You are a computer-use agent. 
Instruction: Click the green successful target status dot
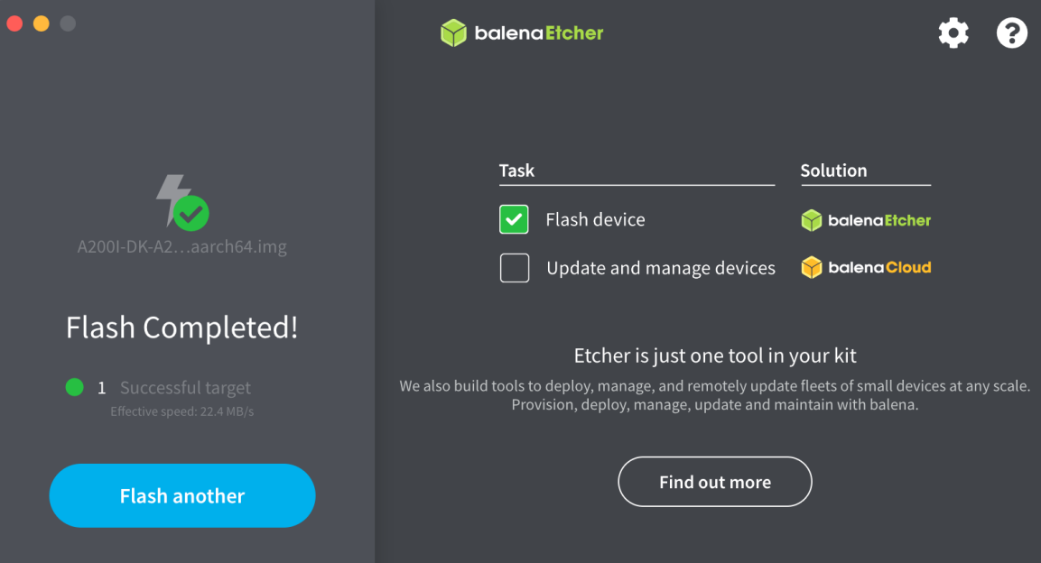(x=74, y=386)
